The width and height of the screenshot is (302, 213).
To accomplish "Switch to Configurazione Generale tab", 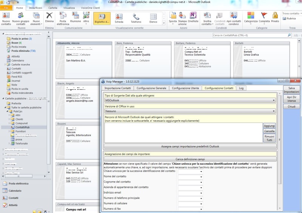I will click(x=151, y=88).
